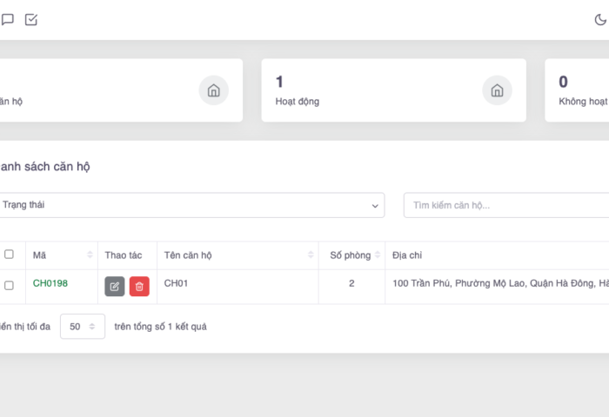Screen dimensions: 609x417
Task: Click the Thao tác column header
Action: pyautogui.click(x=124, y=255)
